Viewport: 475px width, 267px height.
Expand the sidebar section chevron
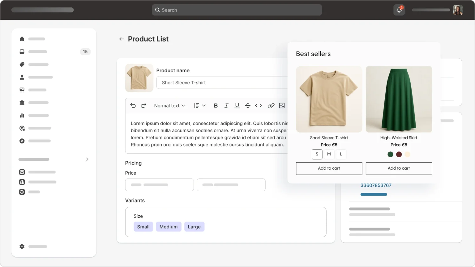[87, 159]
